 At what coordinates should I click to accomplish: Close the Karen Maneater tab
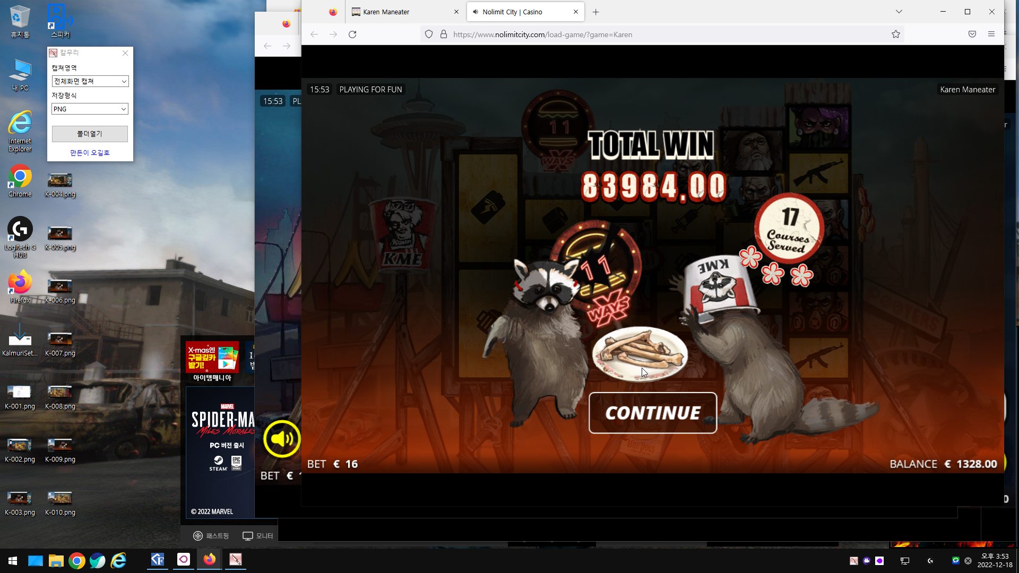pyautogui.click(x=456, y=12)
